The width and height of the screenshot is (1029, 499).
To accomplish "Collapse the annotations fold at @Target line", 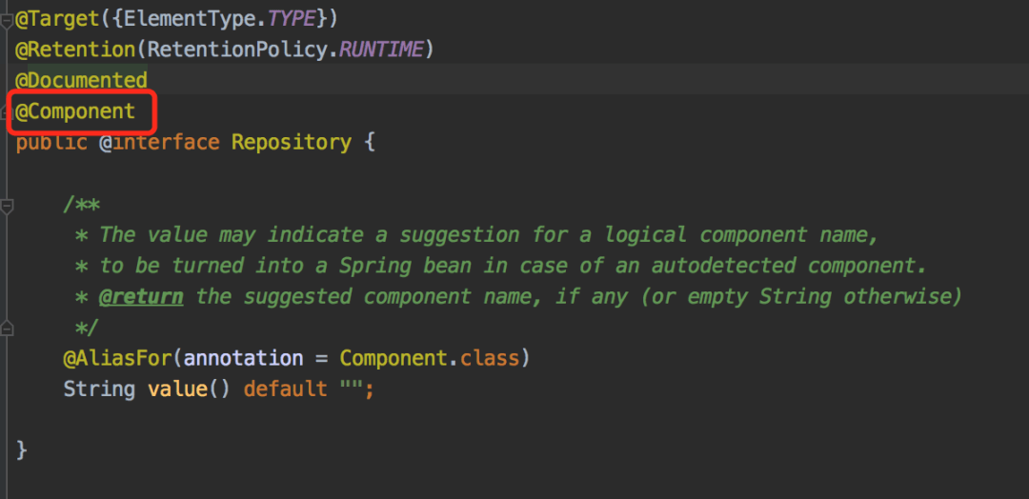I will point(6,20).
